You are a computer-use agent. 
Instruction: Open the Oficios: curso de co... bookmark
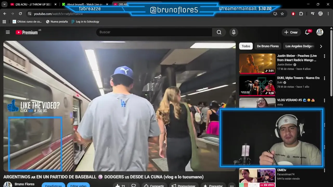[27, 22]
